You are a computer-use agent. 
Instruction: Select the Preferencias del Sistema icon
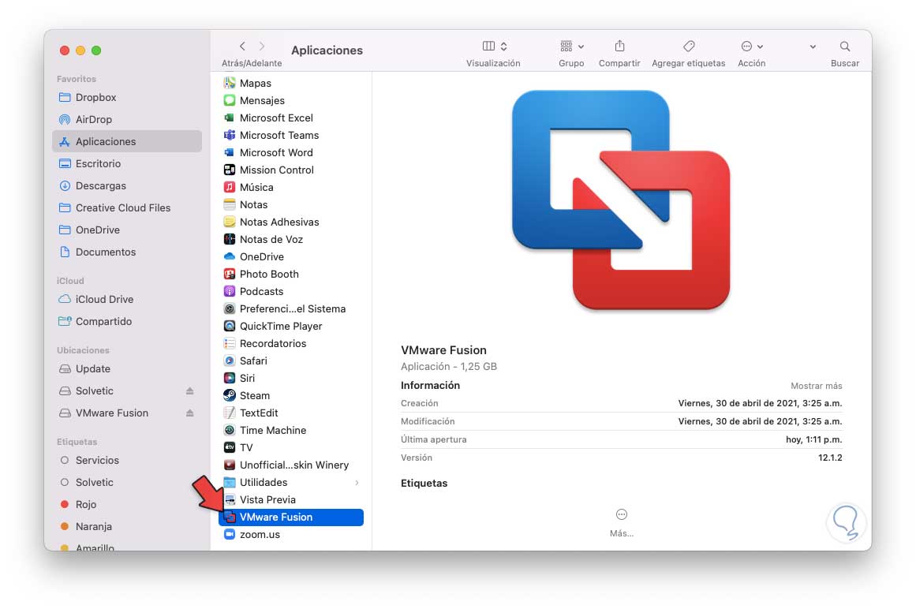click(230, 309)
